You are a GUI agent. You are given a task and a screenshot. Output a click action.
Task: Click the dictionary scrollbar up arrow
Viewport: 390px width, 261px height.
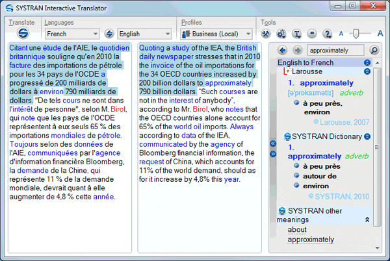click(377, 63)
